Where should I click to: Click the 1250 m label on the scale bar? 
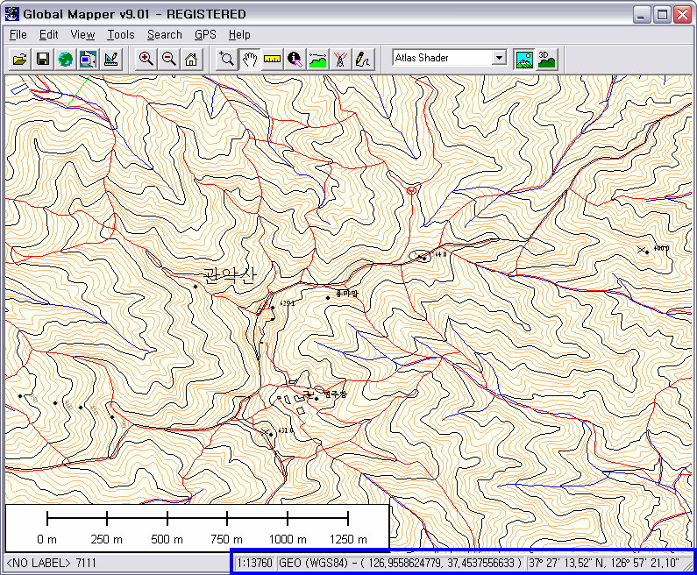(348, 539)
